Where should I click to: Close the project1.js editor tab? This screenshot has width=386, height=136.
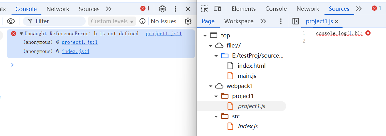tap(337, 21)
